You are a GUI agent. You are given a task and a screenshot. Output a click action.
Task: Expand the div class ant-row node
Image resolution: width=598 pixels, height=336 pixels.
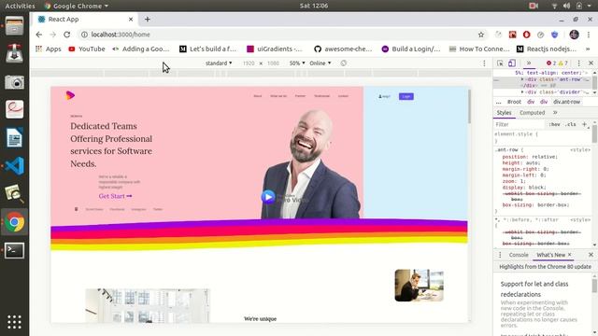point(522,79)
